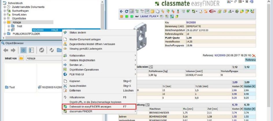
Task: Expand Suchanfragen tree node
Action: (x=5, y=11)
